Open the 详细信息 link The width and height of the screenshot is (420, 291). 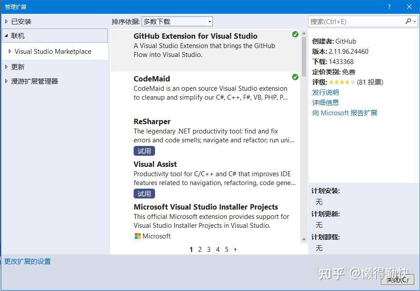click(326, 102)
